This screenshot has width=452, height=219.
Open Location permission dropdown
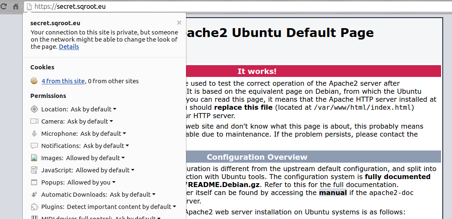93,109
